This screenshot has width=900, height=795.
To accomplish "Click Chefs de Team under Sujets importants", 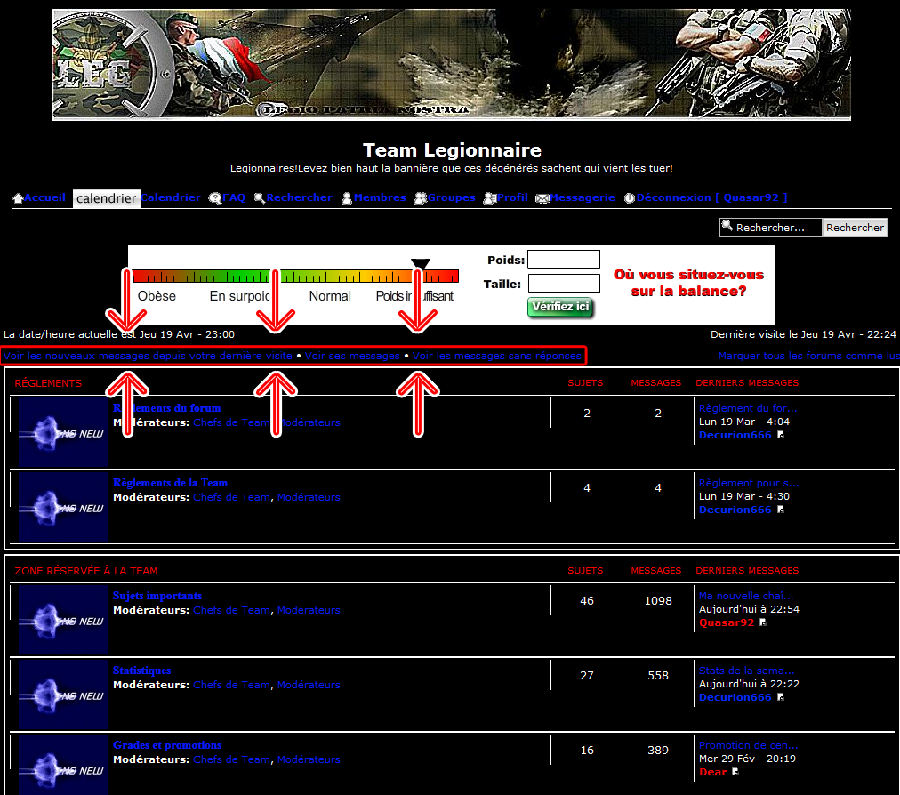I will point(231,610).
